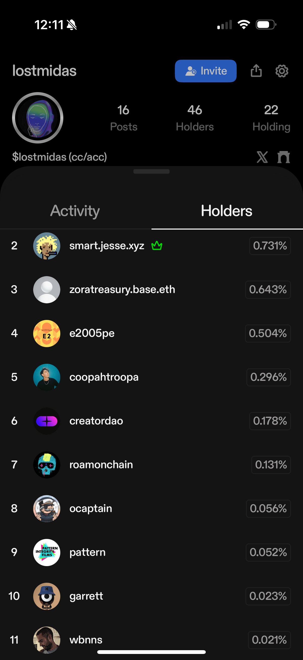Select the Holders tab
The width and height of the screenshot is (303, 660).
227,211
